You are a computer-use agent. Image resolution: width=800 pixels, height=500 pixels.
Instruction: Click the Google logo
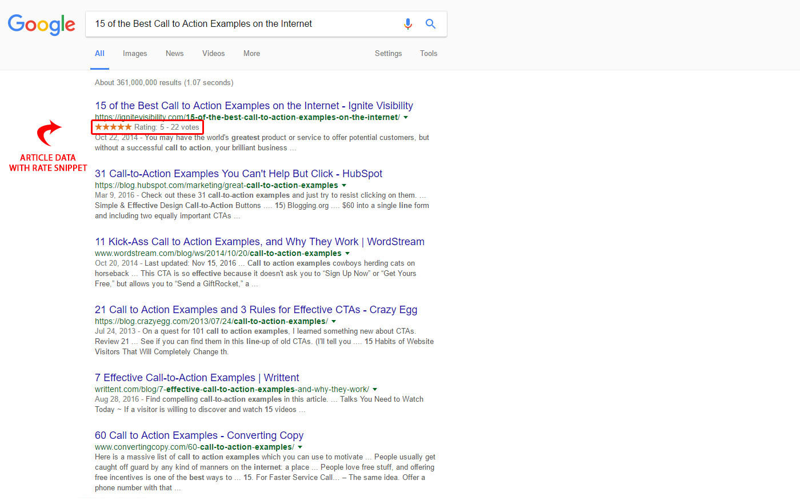pos(42,25)
